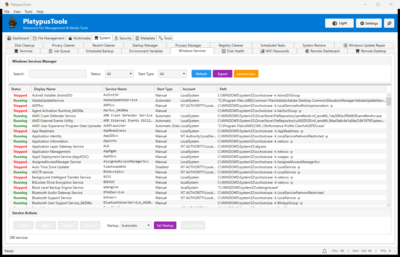The height and width of the screenshot is (257, 400).
Task: Open WiFi Passwords tab
Action: click(x=274, y=51)
